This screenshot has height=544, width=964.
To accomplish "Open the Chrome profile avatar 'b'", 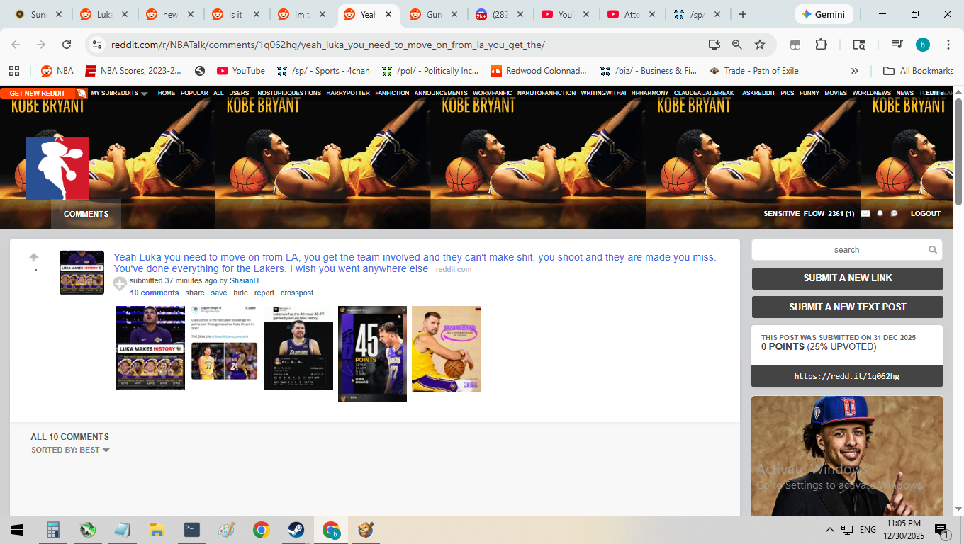I will point(923,45).
